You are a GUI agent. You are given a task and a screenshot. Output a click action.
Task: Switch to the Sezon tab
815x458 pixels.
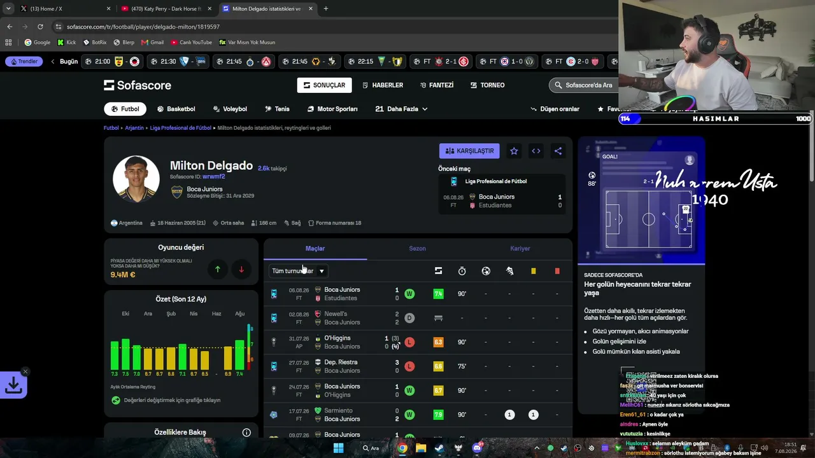click(x=418, y=249)
